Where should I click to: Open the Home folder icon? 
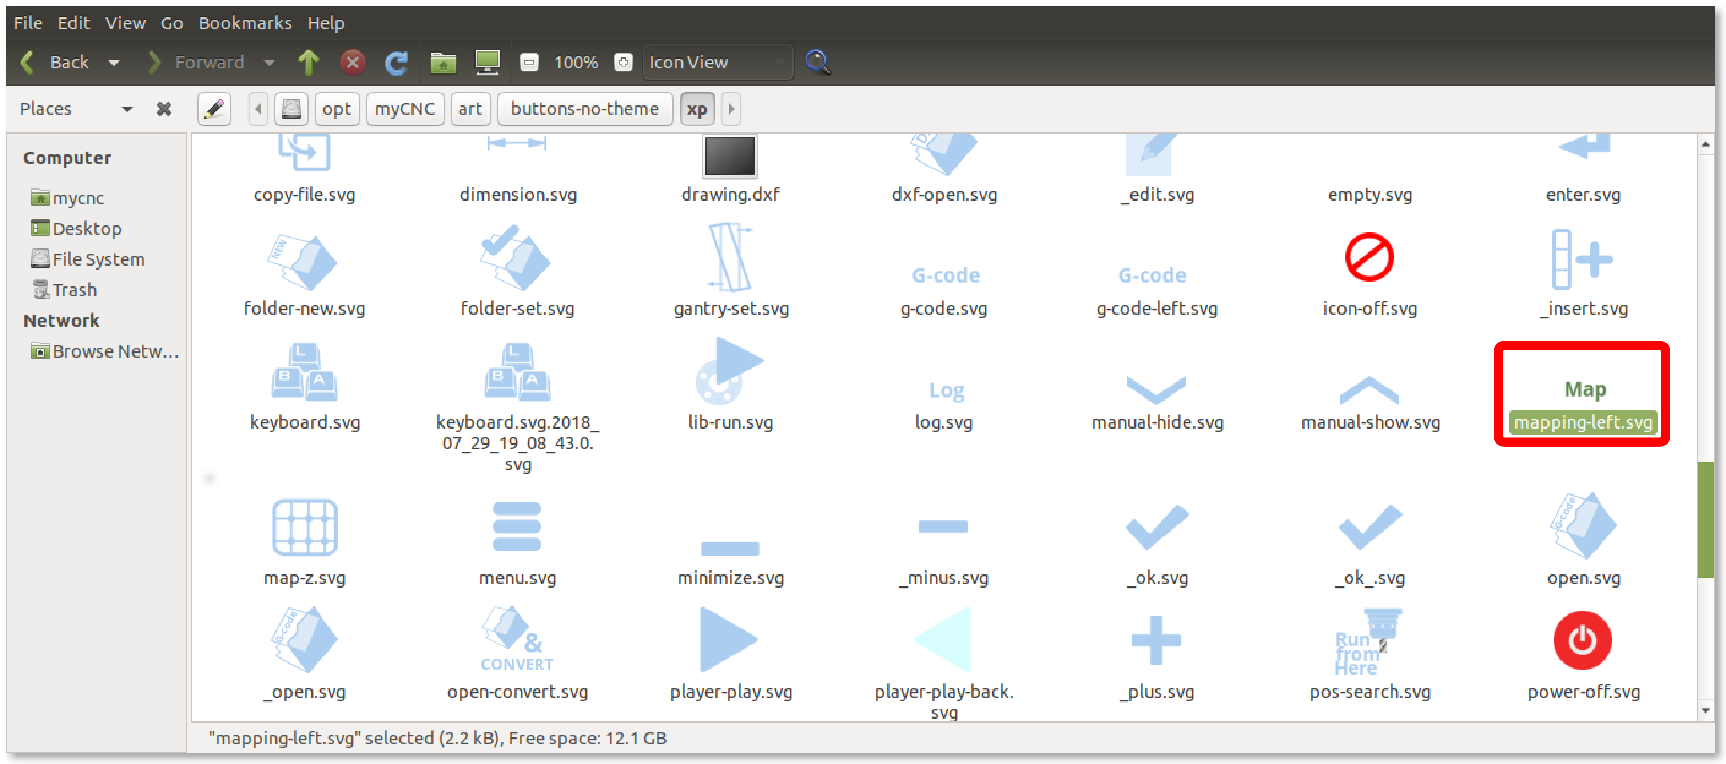coord(443,62)
